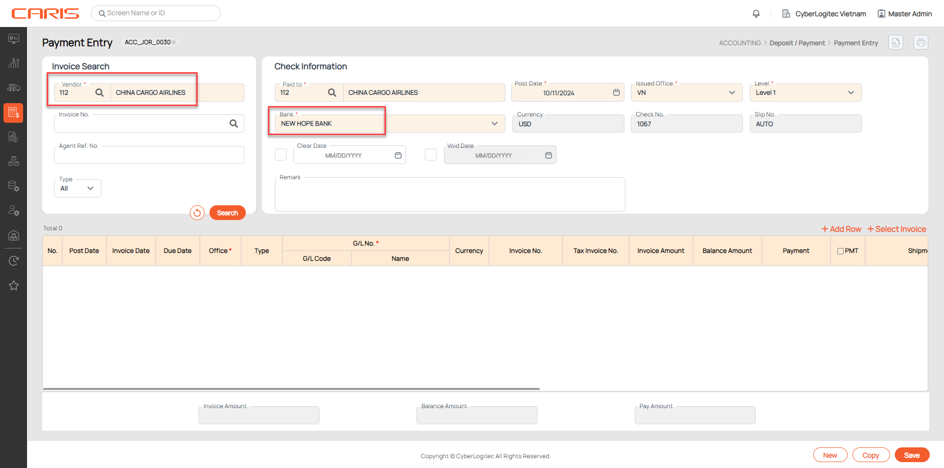
Task: Click the horizontal scrollbar under the grid
Action: (x=291, y=389)
